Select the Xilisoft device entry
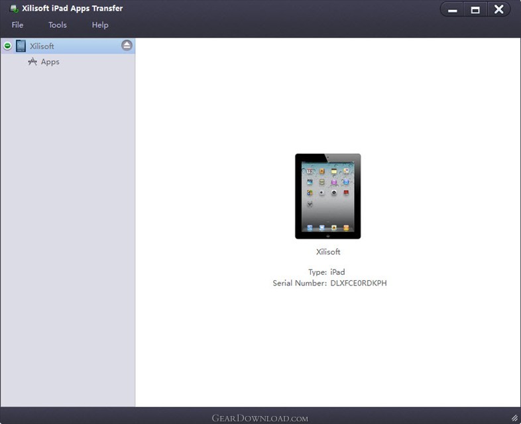Screen dimensions: 521x424 point(68,46)
